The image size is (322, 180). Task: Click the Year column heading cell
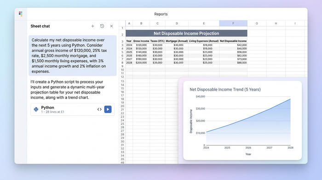tap(129, 41)
